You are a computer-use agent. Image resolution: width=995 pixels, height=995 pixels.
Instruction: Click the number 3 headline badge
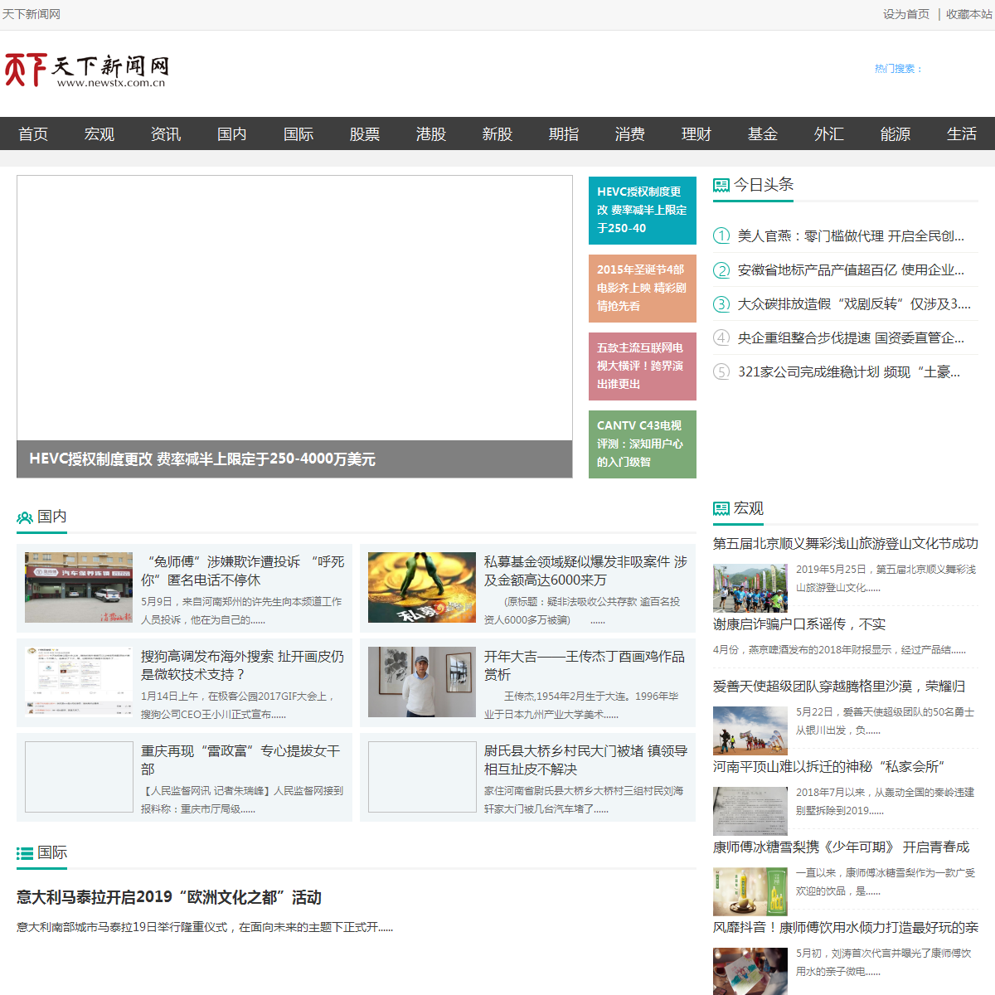721,304
